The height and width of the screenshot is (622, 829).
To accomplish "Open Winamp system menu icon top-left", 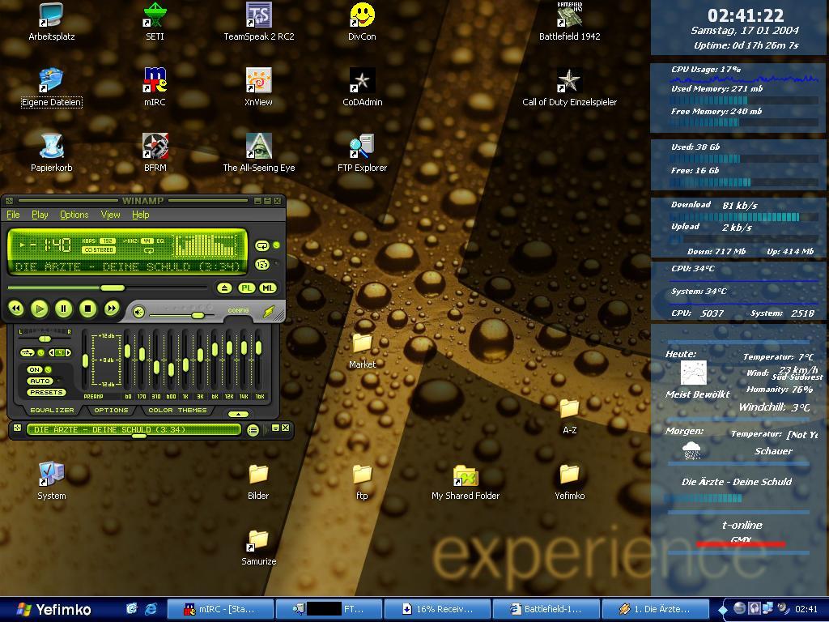I will tap(9, 201).
